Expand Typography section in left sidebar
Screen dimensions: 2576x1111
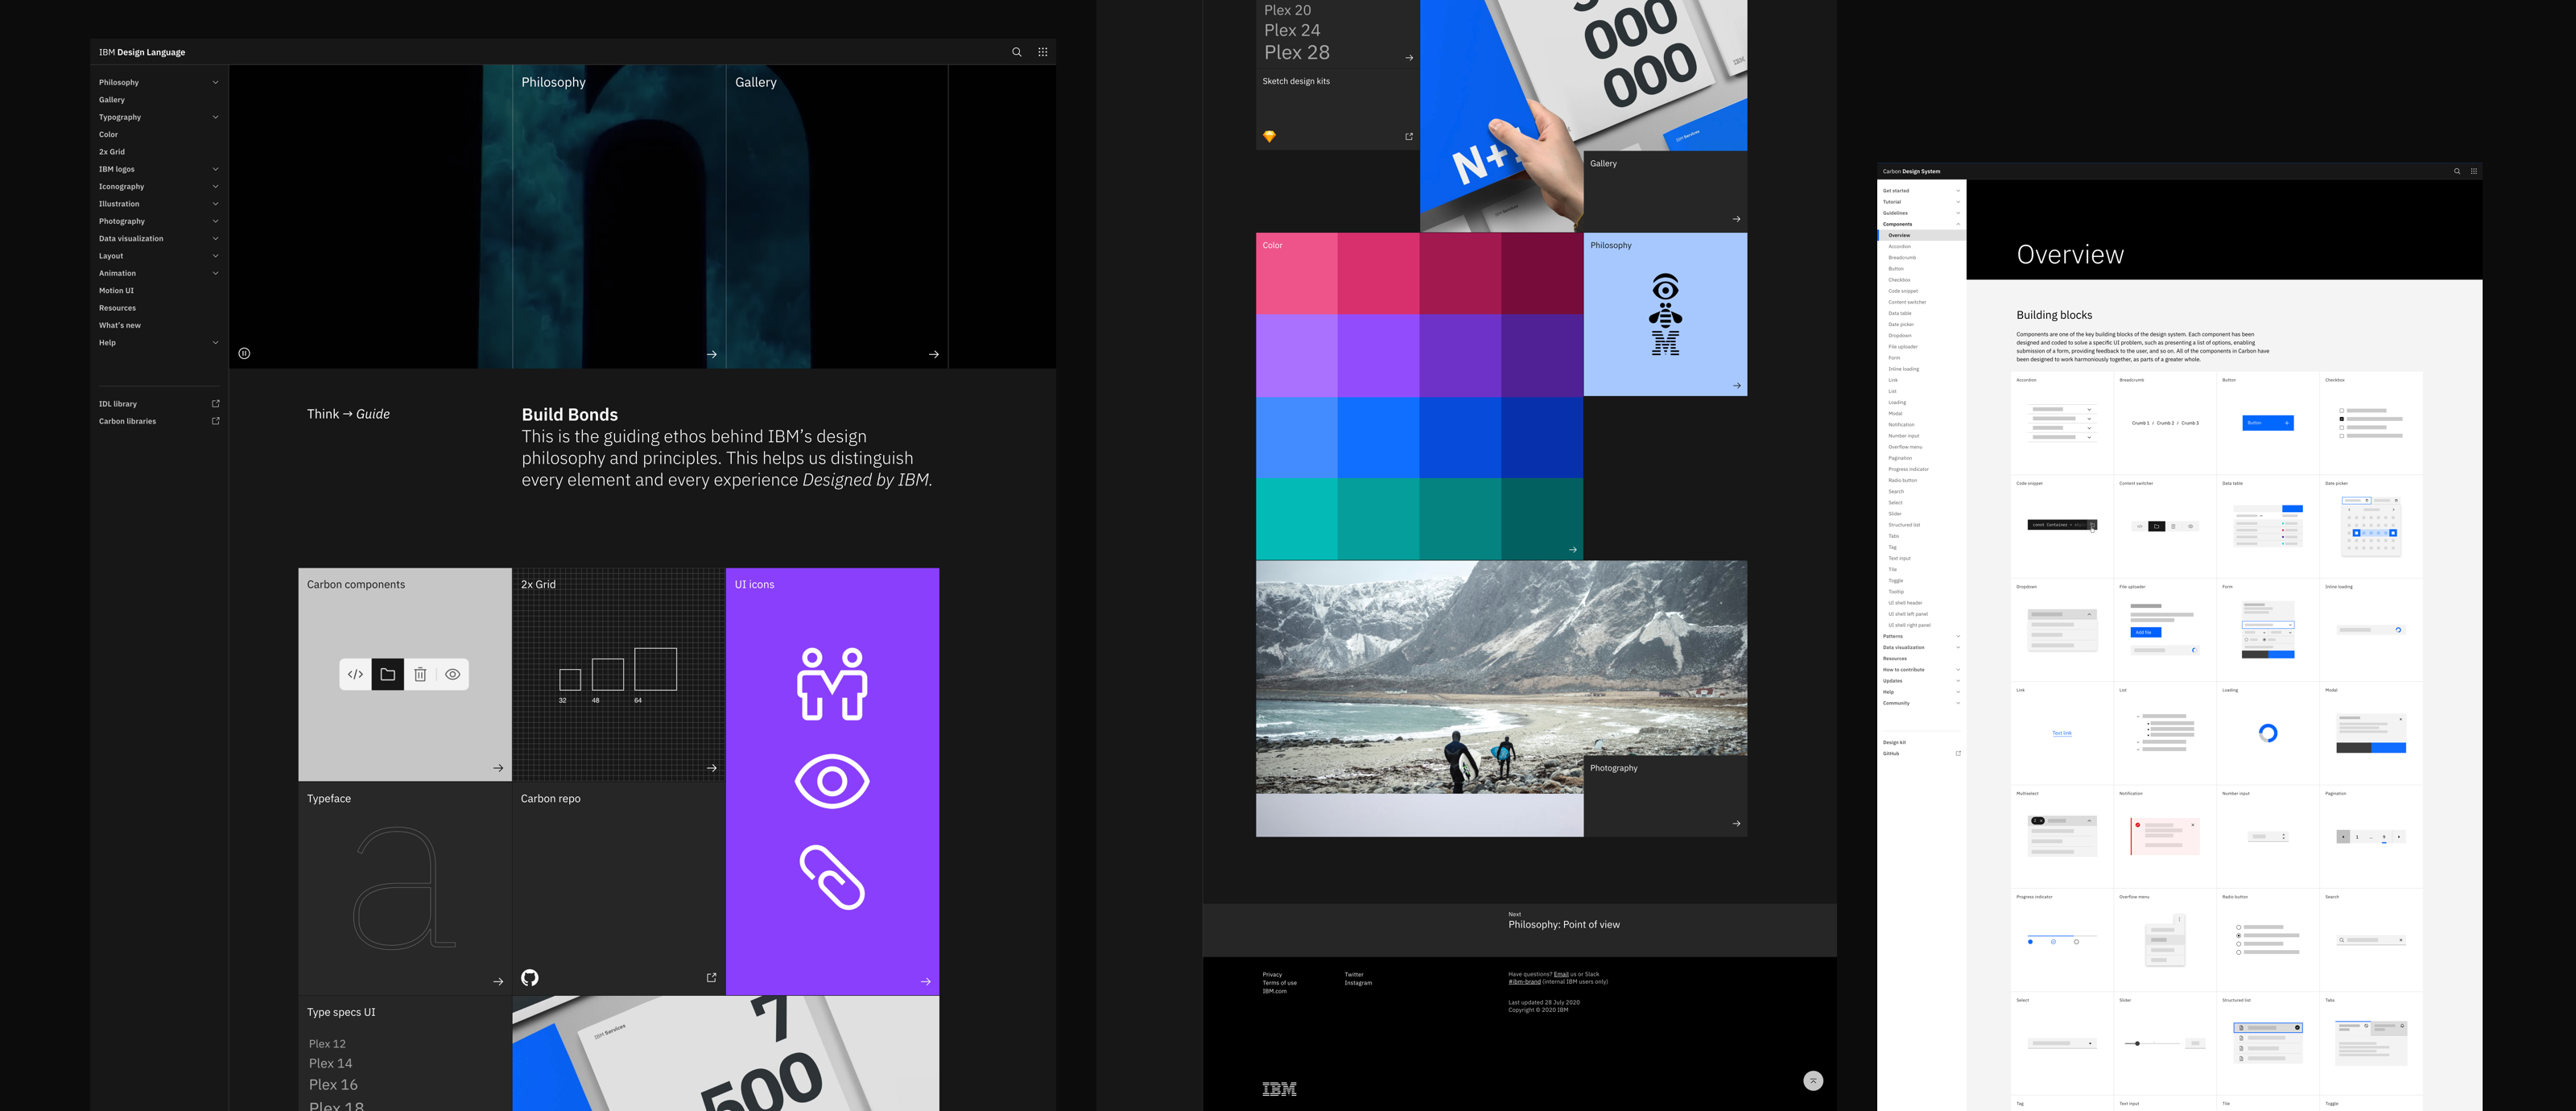coord(215,117)
